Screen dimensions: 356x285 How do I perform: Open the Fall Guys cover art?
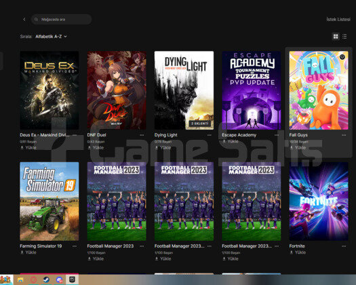click(319, 90)
